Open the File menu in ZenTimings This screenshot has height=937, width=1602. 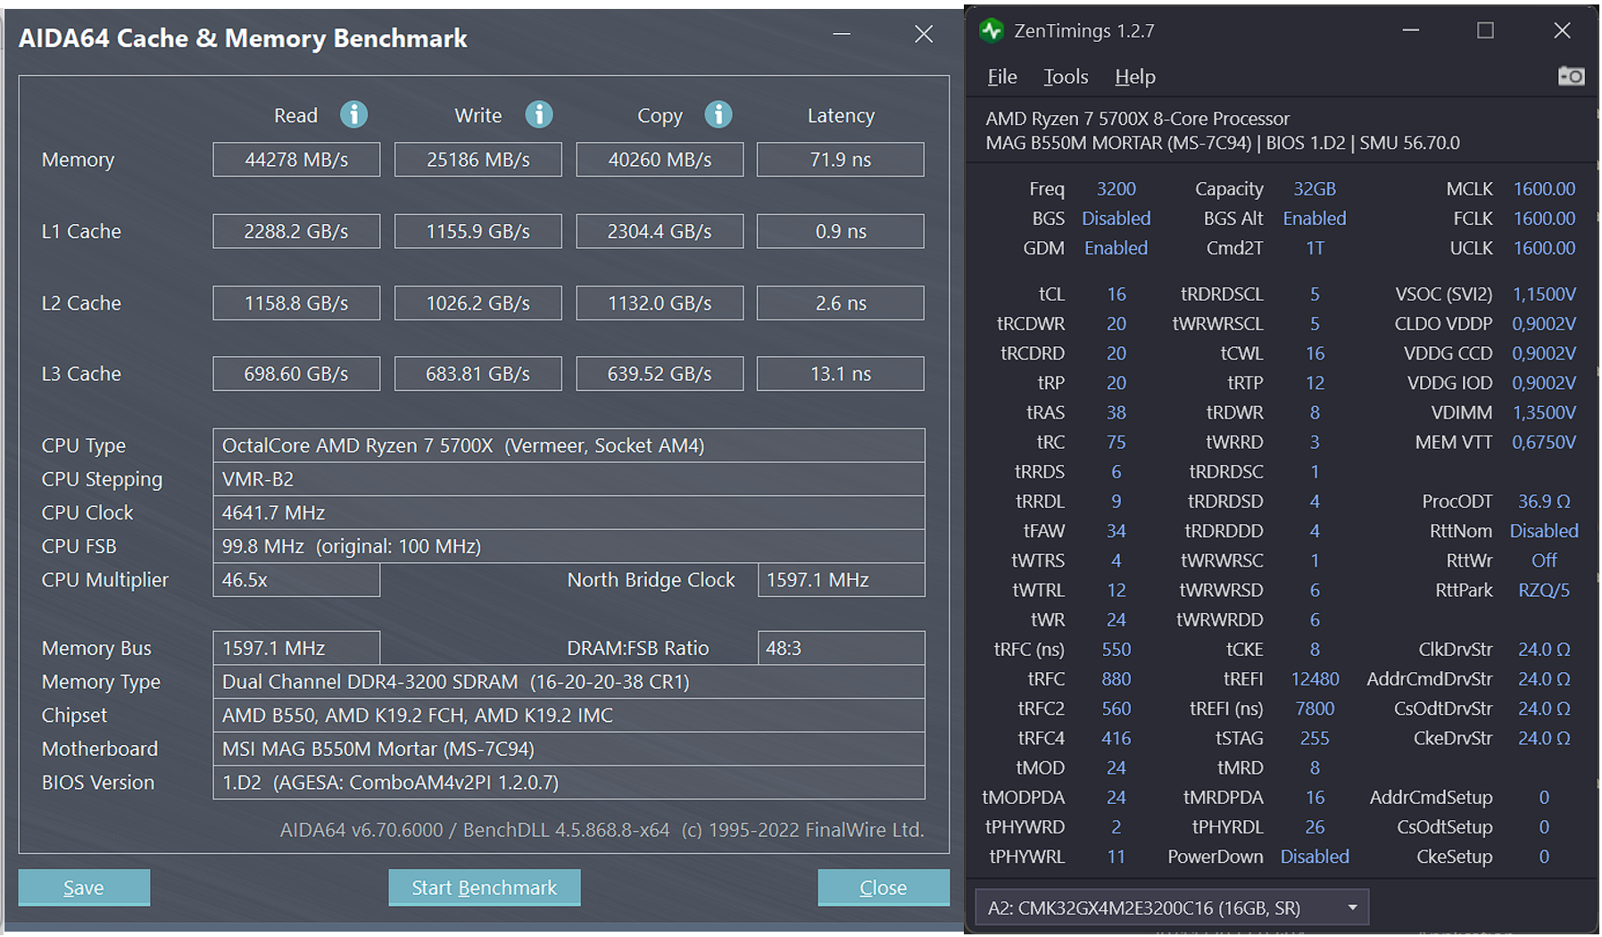click(1001, 78)
